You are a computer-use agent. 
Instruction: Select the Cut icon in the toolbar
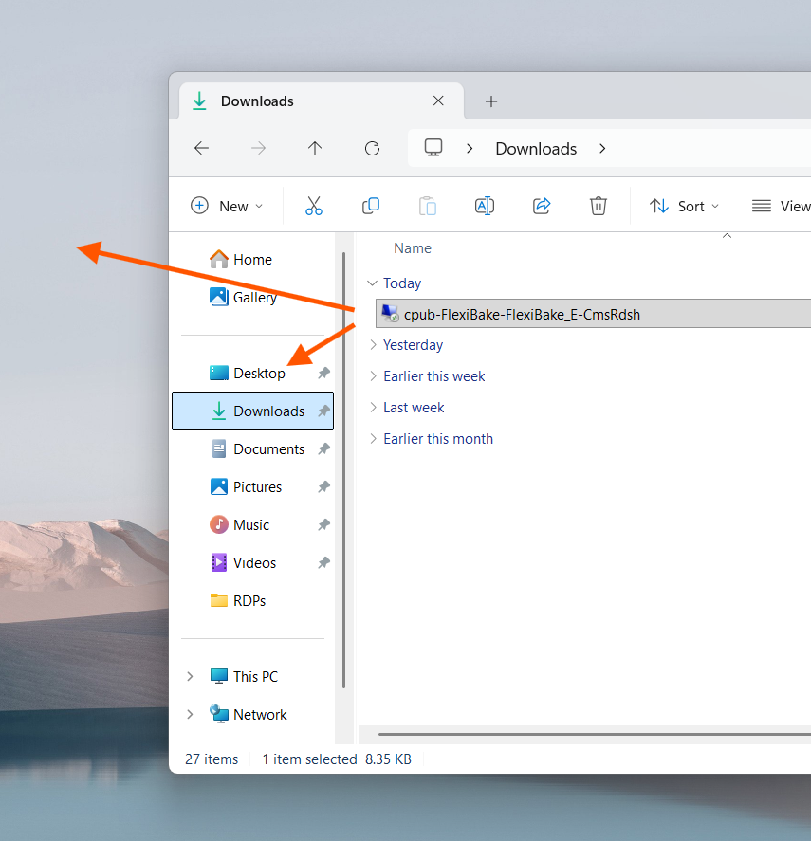[x=314, y=206]
